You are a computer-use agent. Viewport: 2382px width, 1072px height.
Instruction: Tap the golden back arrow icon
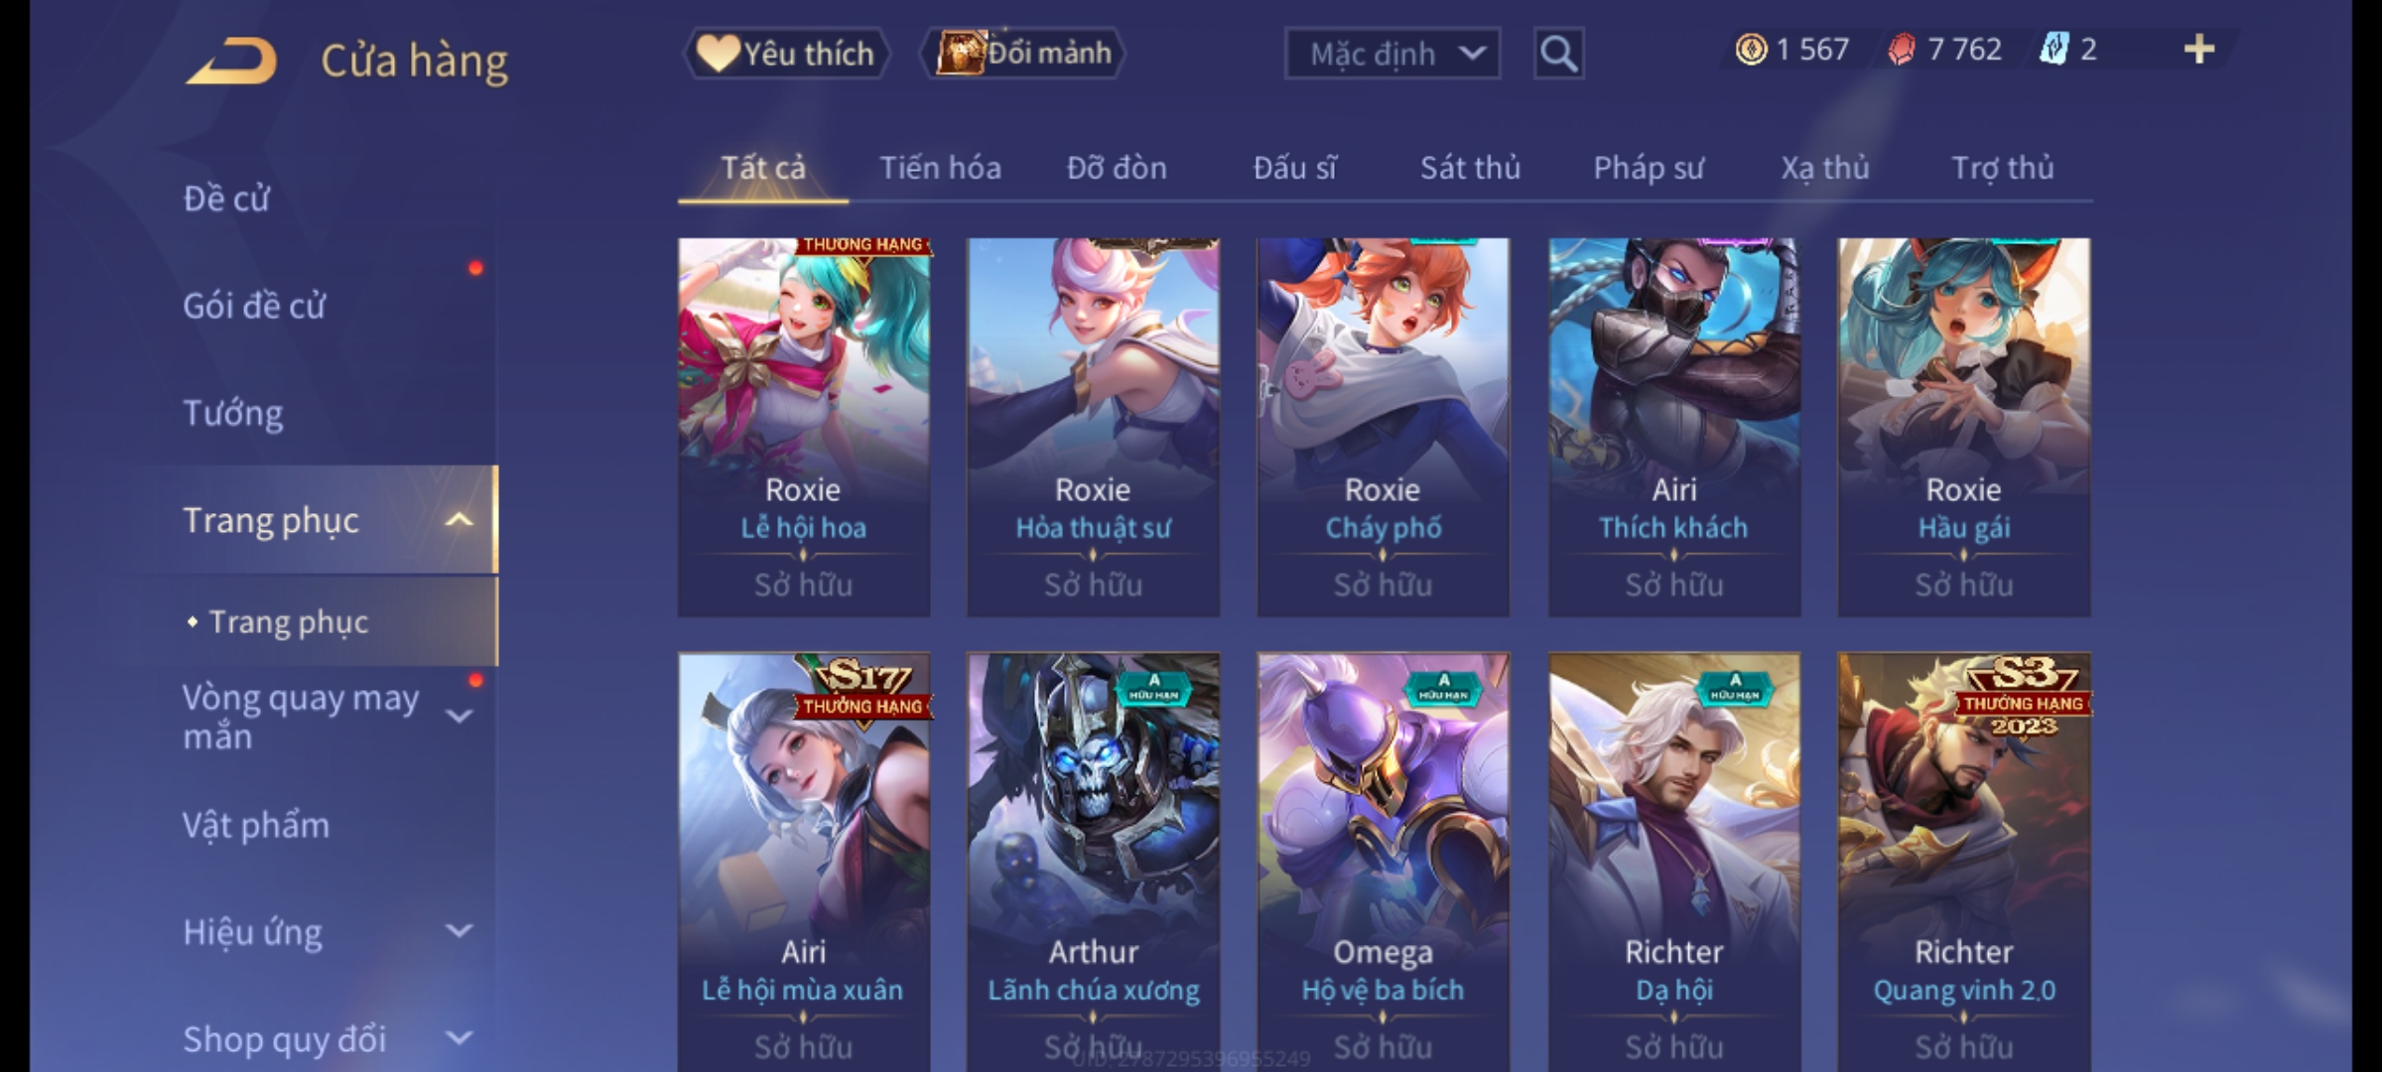coord(231,61)
